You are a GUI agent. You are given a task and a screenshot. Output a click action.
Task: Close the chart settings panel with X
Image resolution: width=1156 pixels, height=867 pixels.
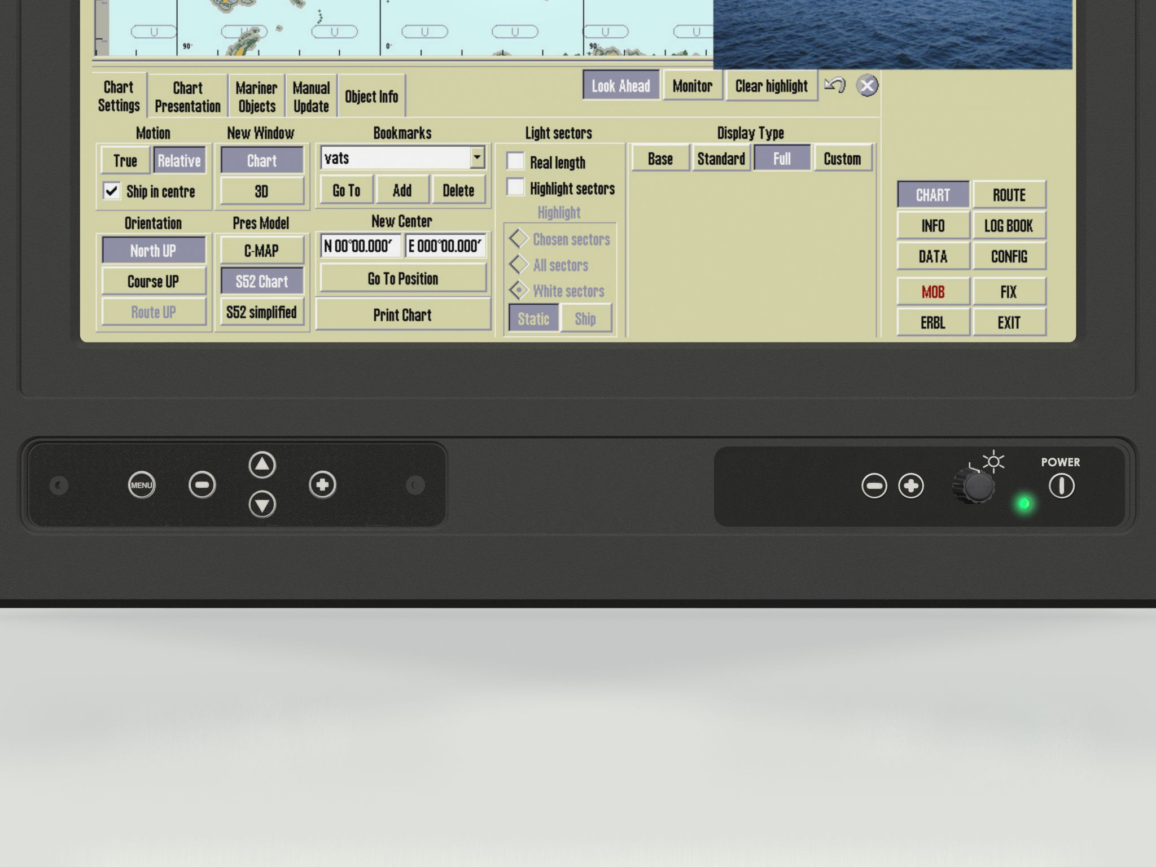point(867,86)
